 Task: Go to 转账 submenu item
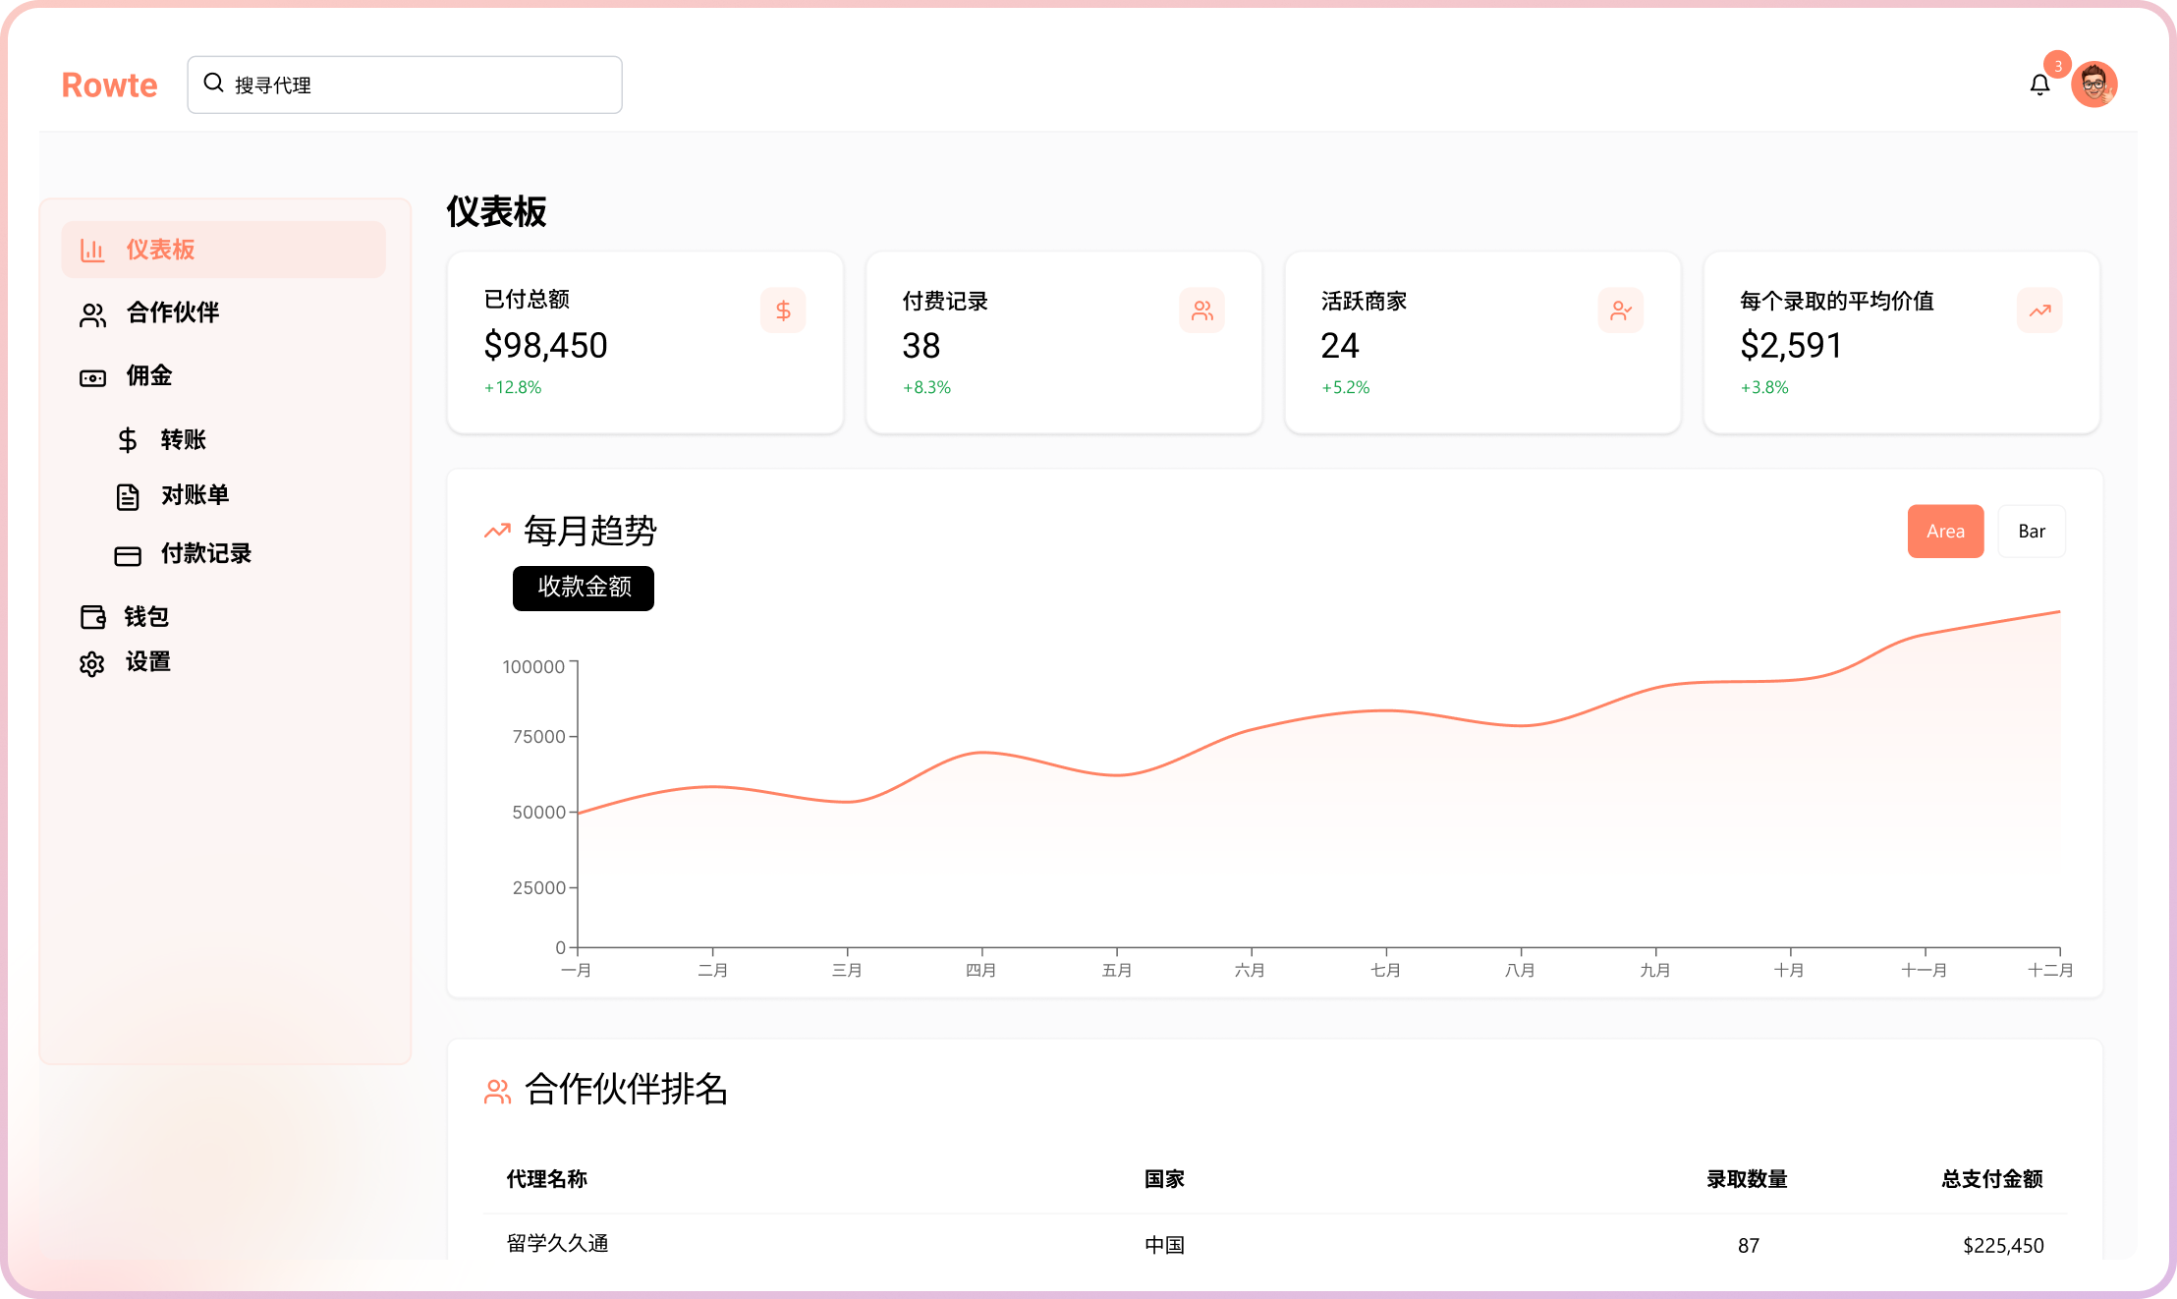[x=184, y=439]
